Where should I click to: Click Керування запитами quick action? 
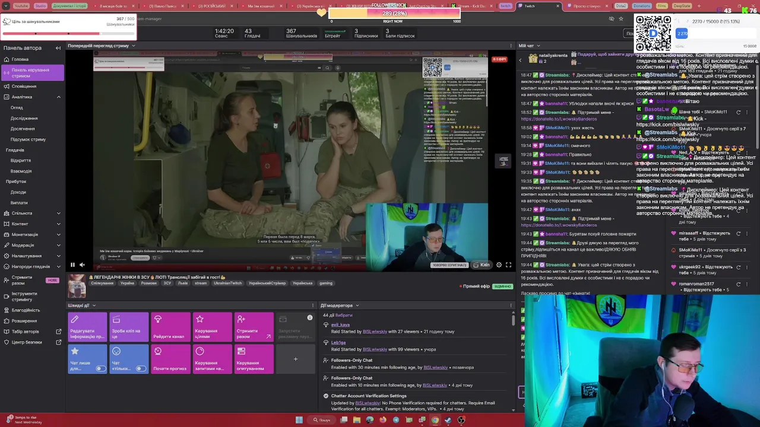pyautogui.click(x=212, y=359)
